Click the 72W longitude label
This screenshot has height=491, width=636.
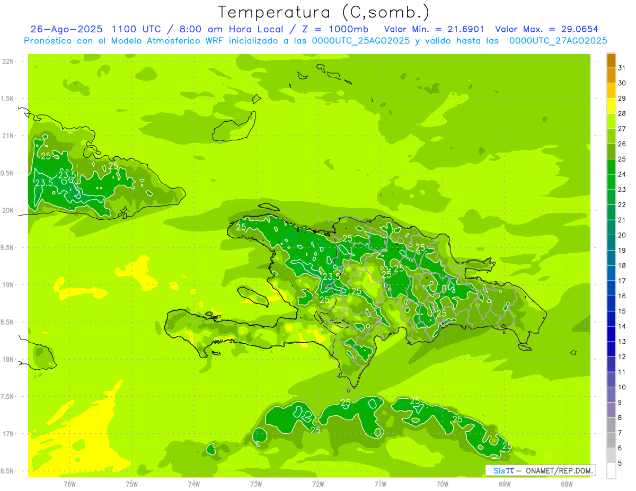pyautogui.click(x=318, y=484)
